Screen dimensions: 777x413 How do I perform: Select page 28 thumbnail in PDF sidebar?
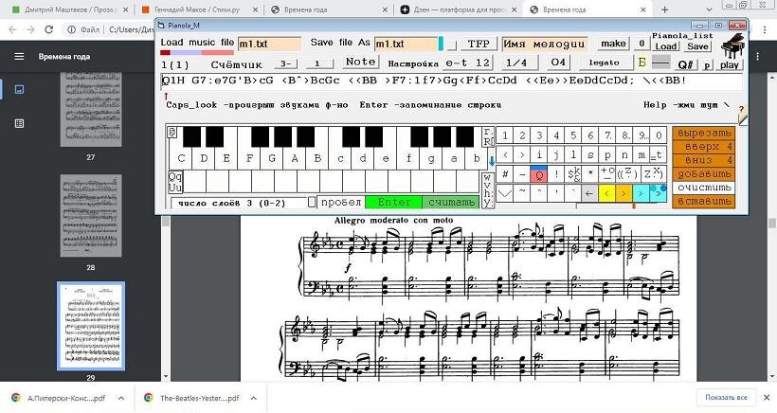tap(91, 216)
